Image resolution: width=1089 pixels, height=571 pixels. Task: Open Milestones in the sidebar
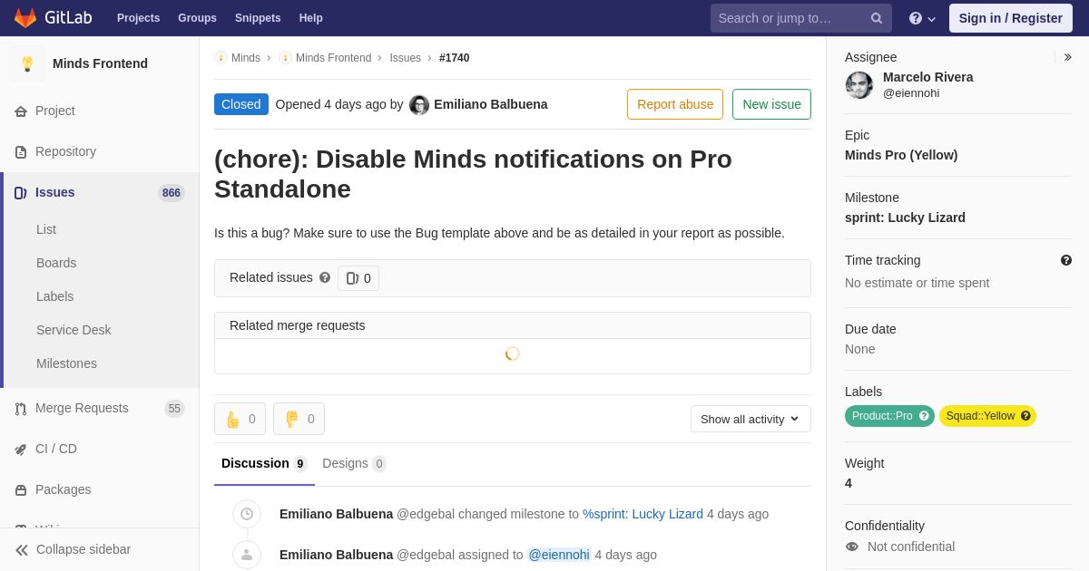point(66,363)
